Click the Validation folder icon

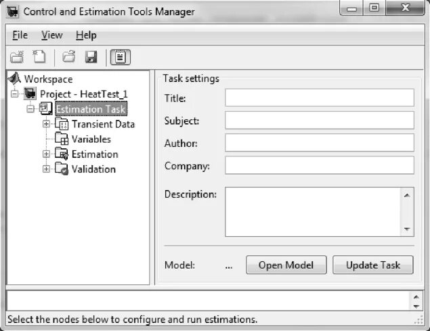[x=62, y=169]
